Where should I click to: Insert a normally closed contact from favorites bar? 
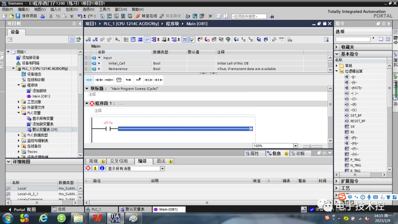coord(99,80)
